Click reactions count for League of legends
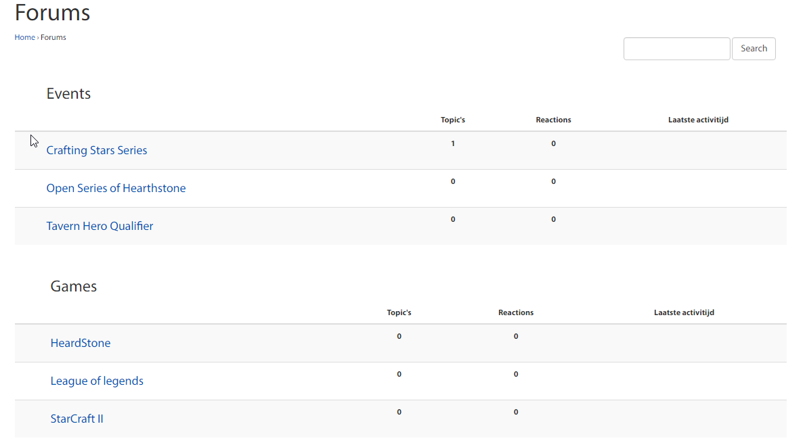805x447 pixels. point(516,374)
